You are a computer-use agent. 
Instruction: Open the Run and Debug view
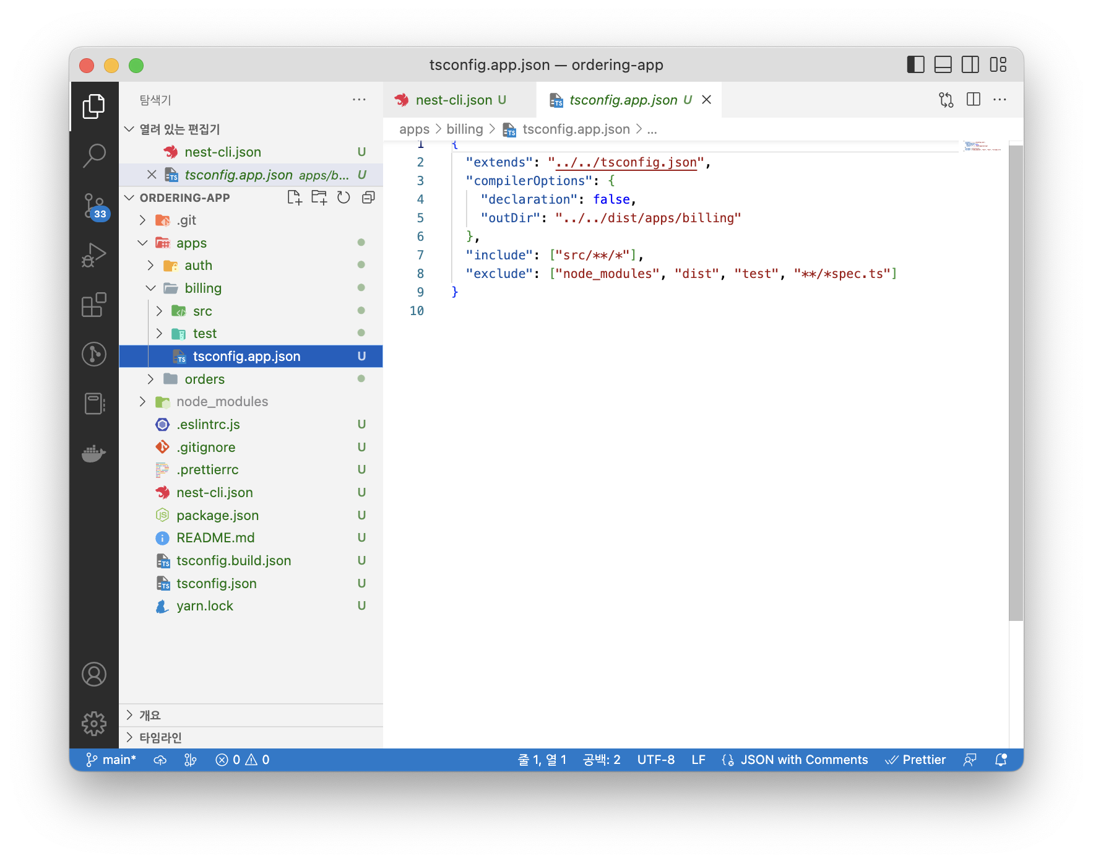(x=94, y=254)
